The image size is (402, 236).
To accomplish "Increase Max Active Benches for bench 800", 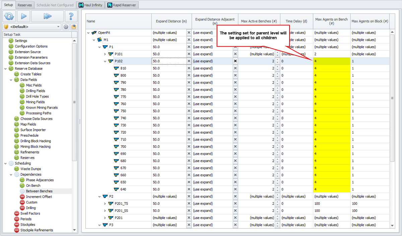I will point(277,74).
